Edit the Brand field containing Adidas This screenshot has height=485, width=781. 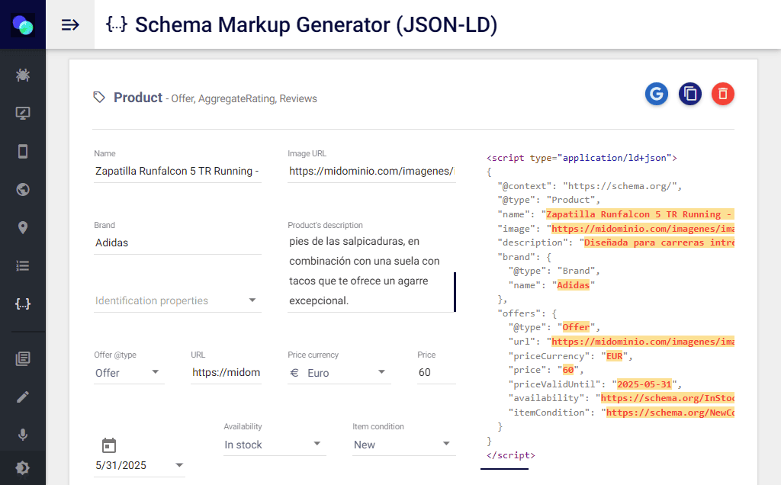coord(177,242)
